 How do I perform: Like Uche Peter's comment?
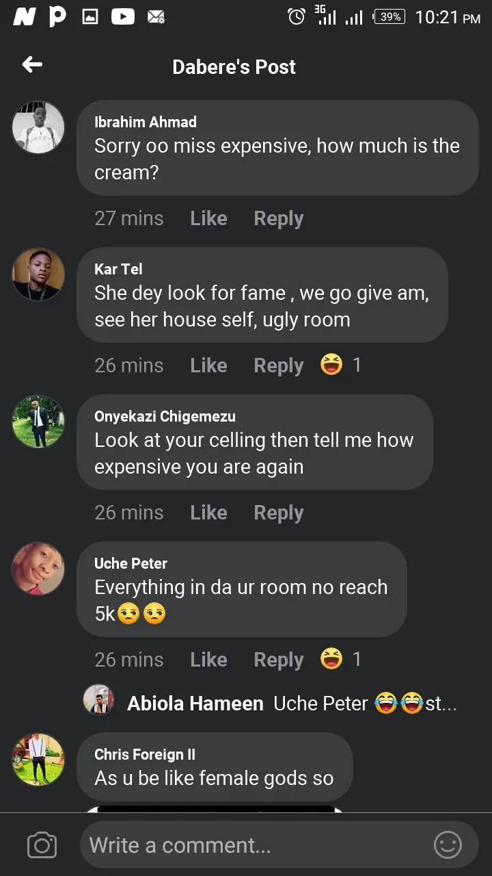(x=208, y=660)
